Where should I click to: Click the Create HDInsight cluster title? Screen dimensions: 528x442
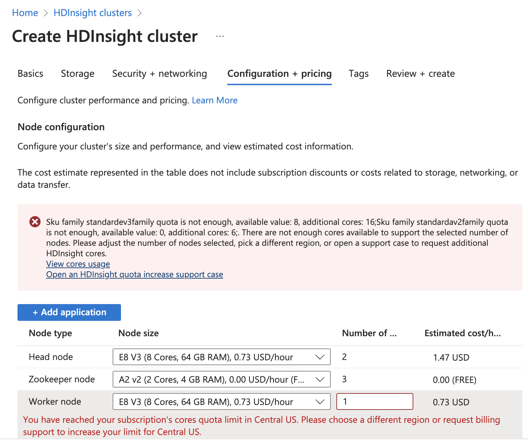[105, 36]
